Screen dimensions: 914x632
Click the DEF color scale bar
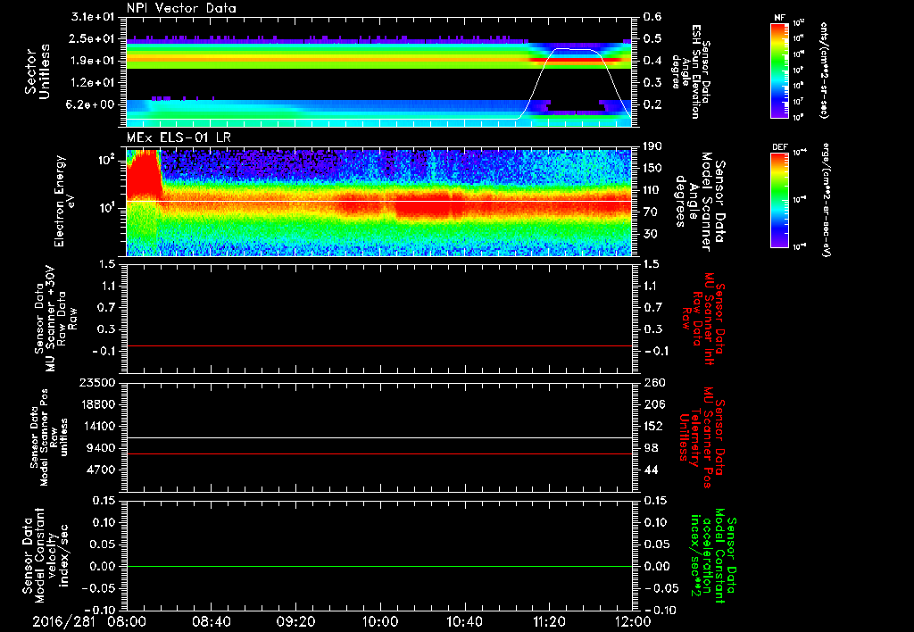tap(780, 200)
